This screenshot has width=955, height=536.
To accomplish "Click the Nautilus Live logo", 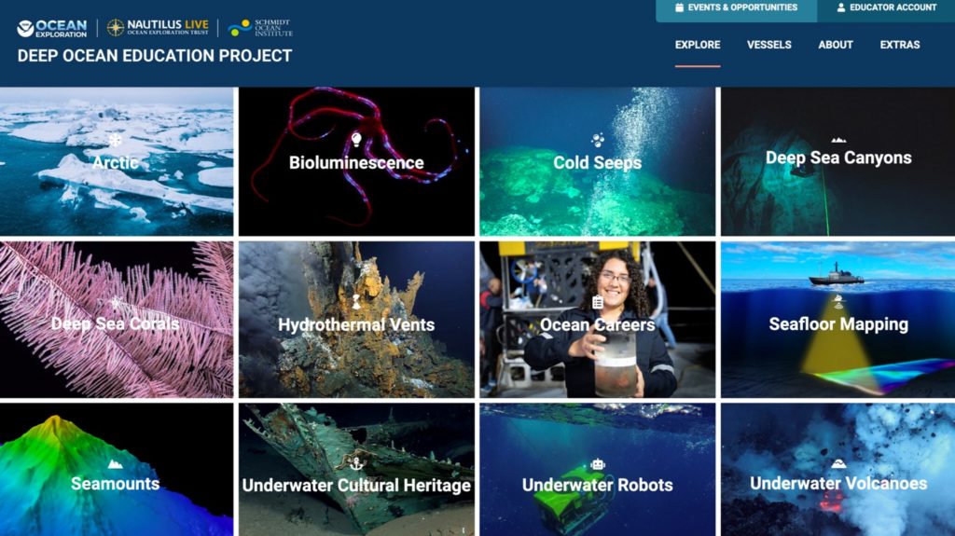I will [x=158, y=27].
